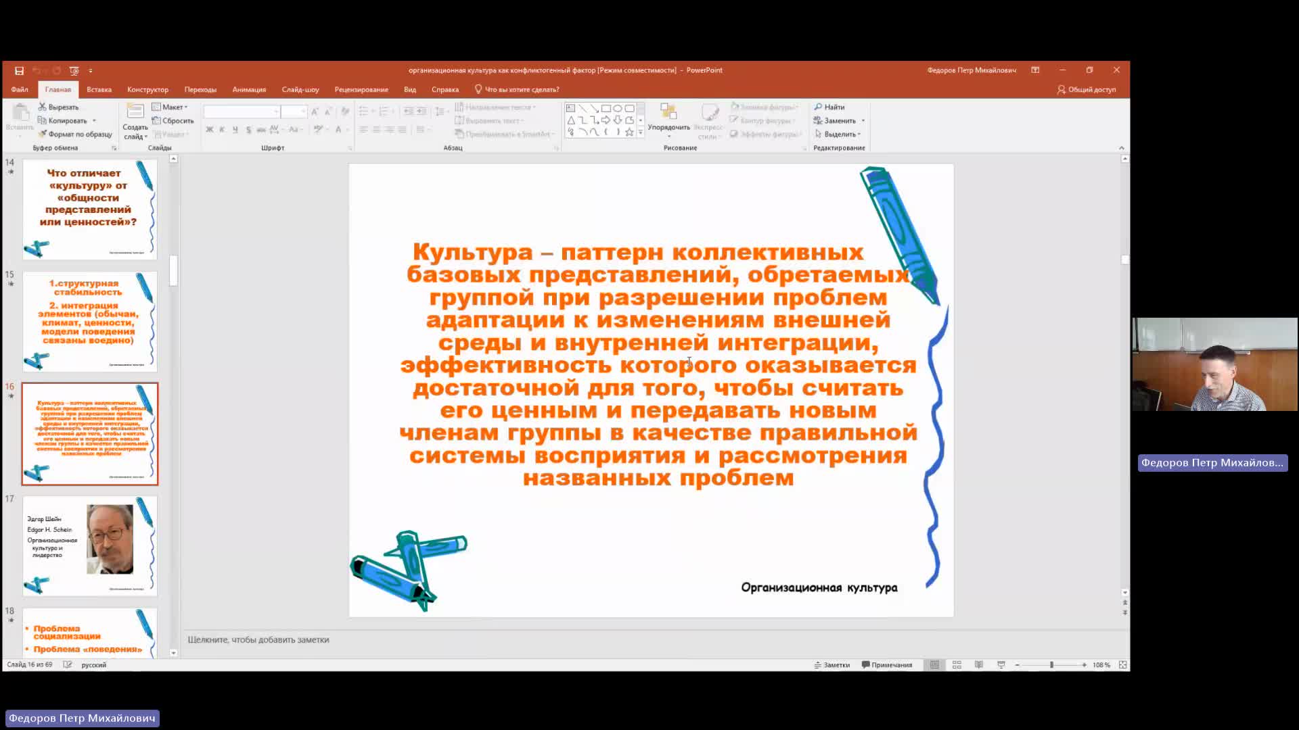Select the right arrow shape in gallery
Viewport: 1299px width, 730px height.
[606, 120]
